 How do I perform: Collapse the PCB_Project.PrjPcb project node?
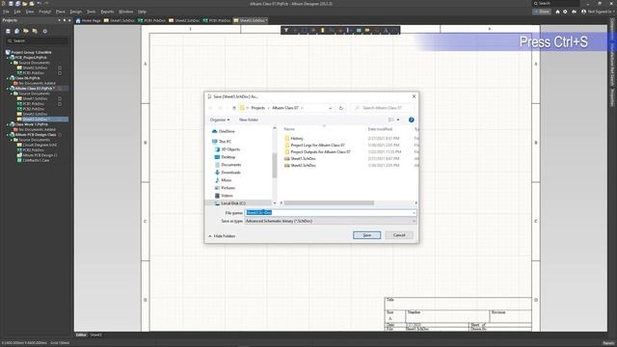coord(8,58)
